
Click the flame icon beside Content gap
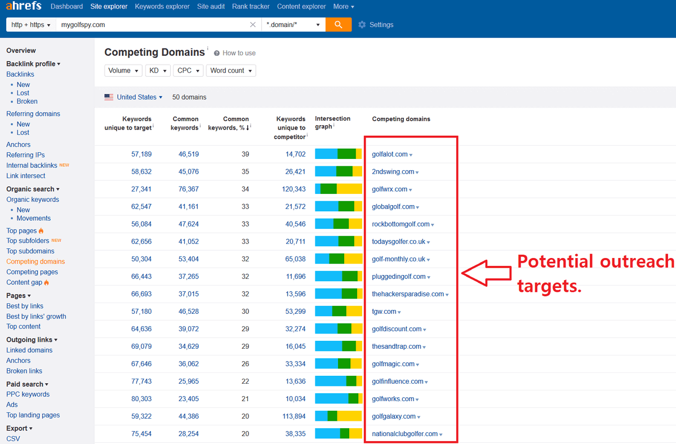pos(47,282)
